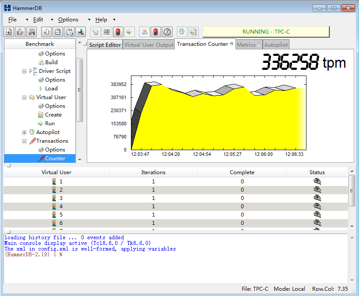The width and height of the screenshot is (359, 296).
Task: Click person icon of Virtual User 4
Action: (x=54, y=207)
